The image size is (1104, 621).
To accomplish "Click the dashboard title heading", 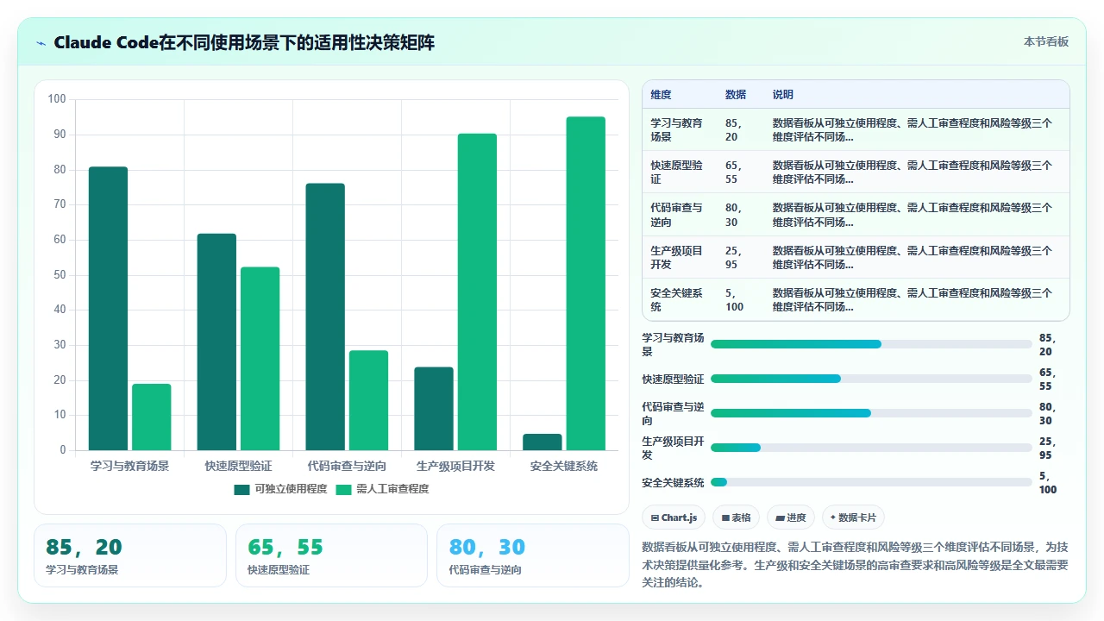I will (x=244, y=42).
